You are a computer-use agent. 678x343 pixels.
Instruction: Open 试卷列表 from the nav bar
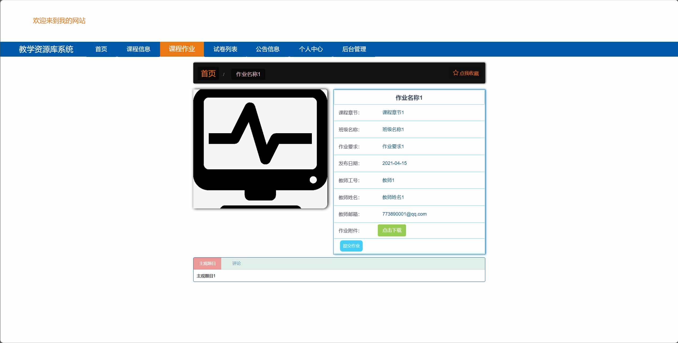click(225, 49)
